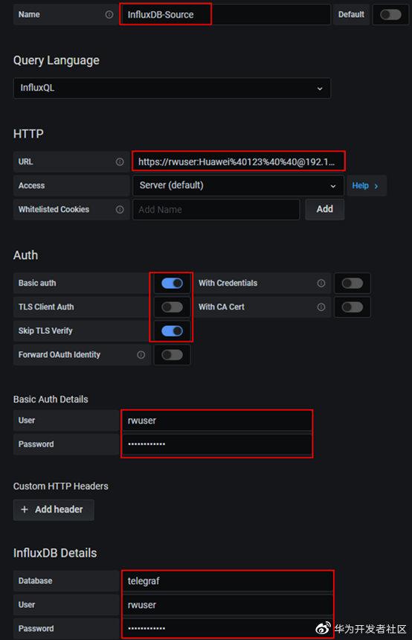The height and width of the screenshot is (640, 412).
Task: Click the Query Language heading
Action: (57, 61)
